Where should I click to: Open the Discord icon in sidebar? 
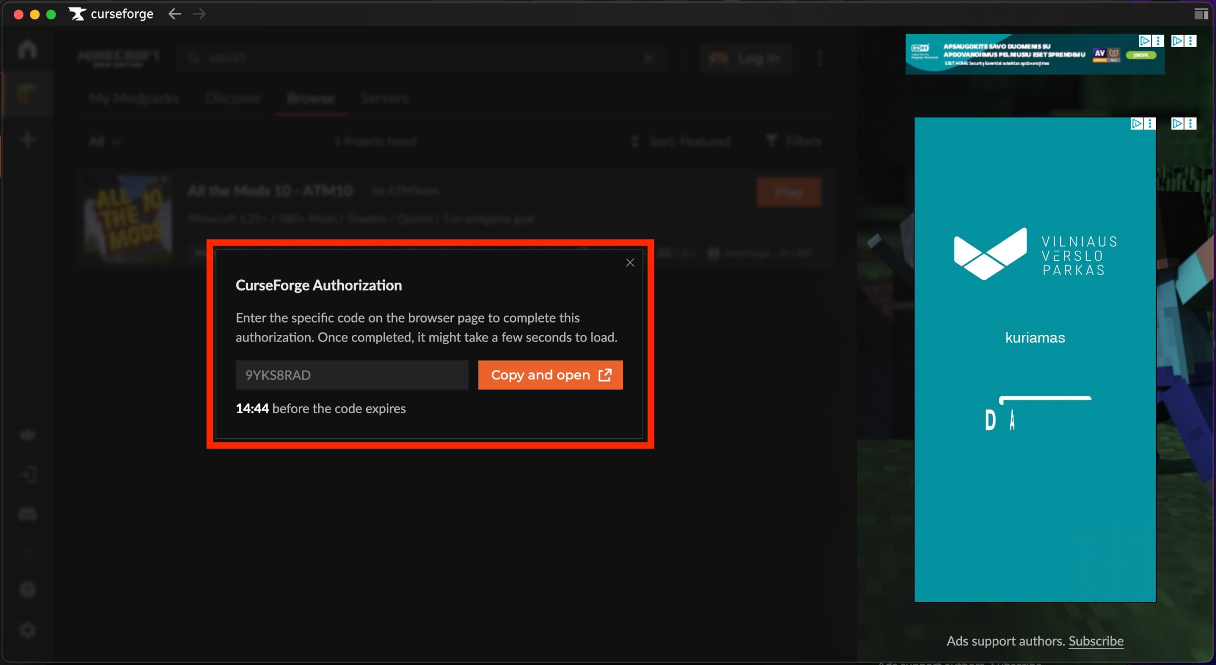point(28,514)
